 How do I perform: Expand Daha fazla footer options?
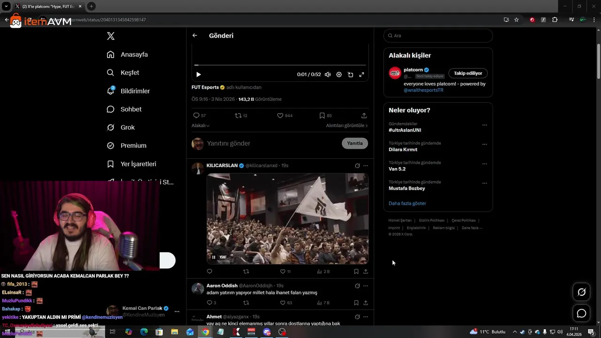pyautogui.click(x=472, y=228)
